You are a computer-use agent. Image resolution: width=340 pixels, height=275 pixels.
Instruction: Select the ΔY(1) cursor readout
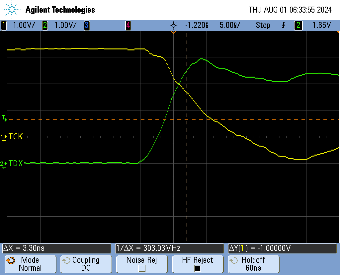(x=282, y=248)
